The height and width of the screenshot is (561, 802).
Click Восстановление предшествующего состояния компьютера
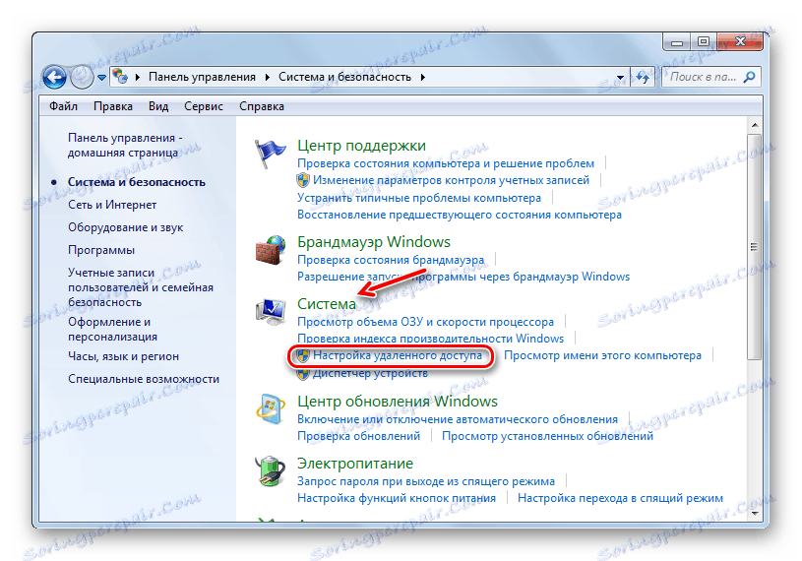pos(460,215)
